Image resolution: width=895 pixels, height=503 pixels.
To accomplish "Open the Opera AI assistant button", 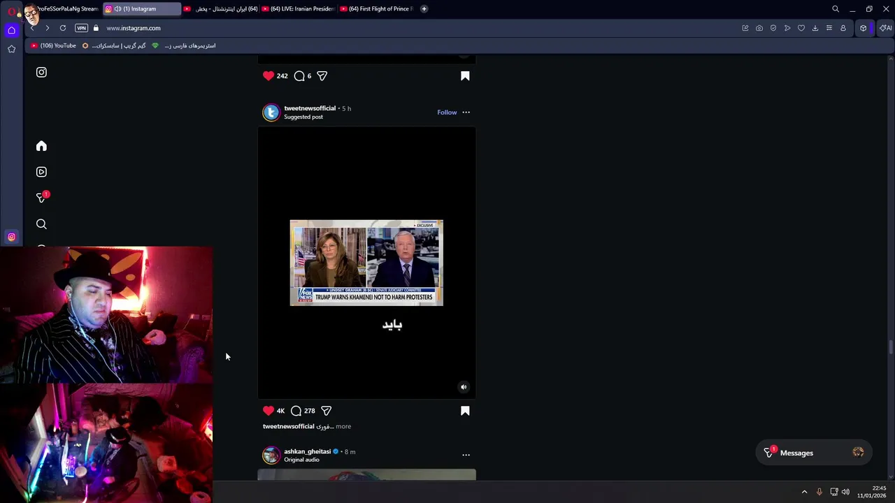I will pyautogui.click(x=885, y=28).
